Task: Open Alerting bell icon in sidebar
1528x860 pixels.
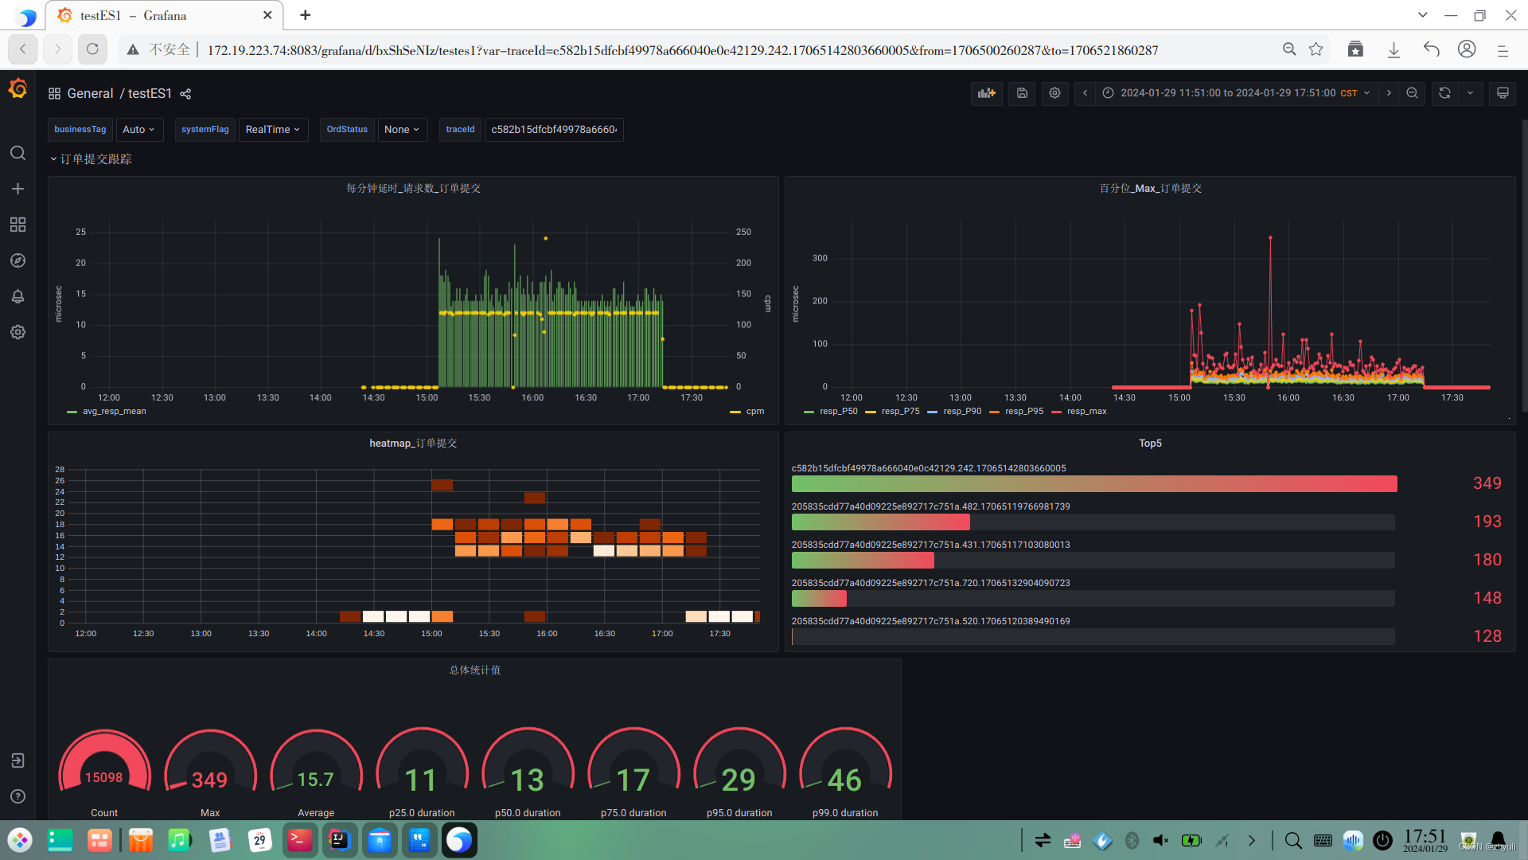Action: point(18,296)
